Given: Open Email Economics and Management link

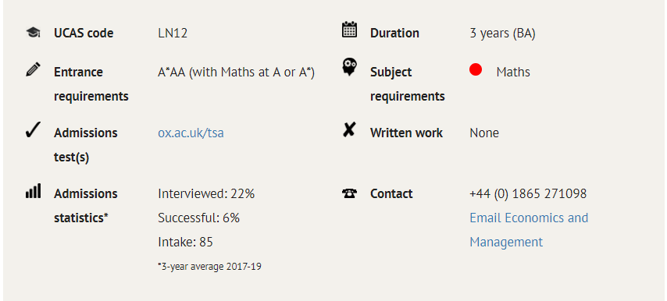Looking at the screenshot, I should pyautogui.click(x=529, y=230).
